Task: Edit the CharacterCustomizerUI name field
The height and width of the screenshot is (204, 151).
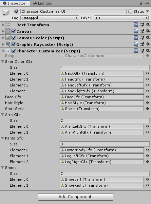Action: (x=73, y=11)
